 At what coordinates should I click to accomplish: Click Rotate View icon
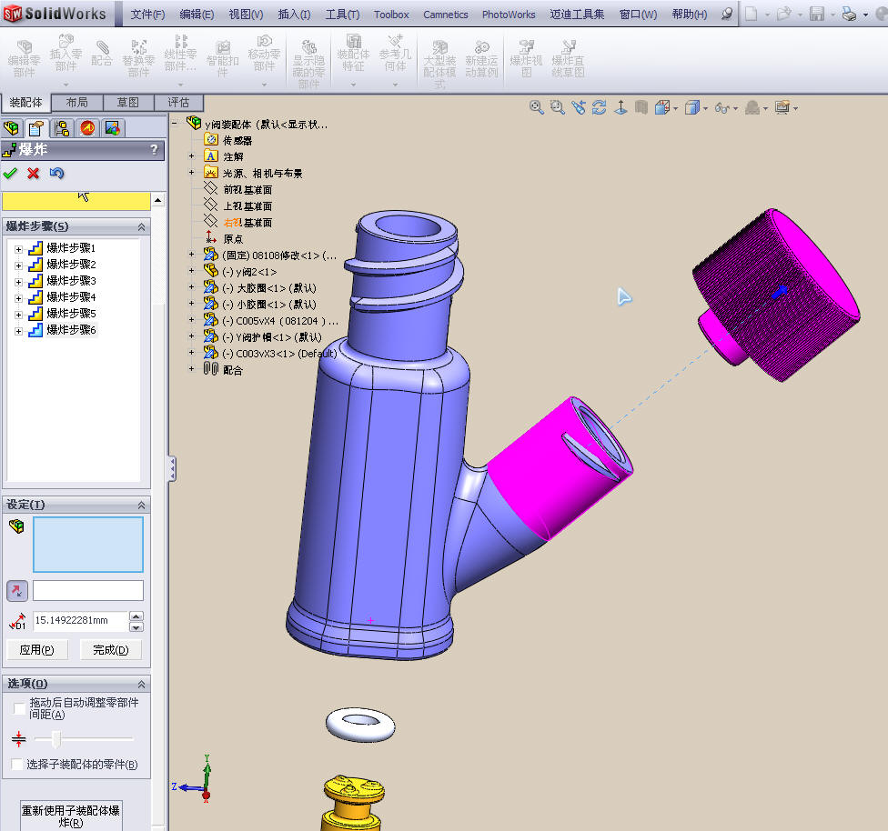click(600, 107)
